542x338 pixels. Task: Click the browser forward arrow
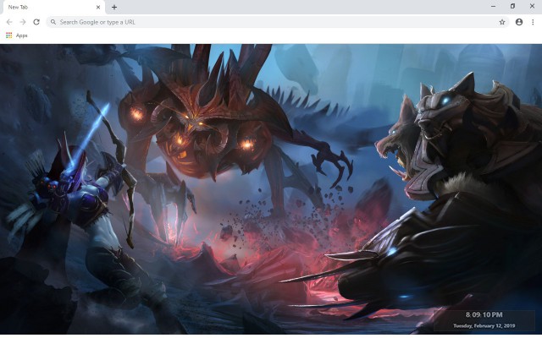[x=23, y=22]
